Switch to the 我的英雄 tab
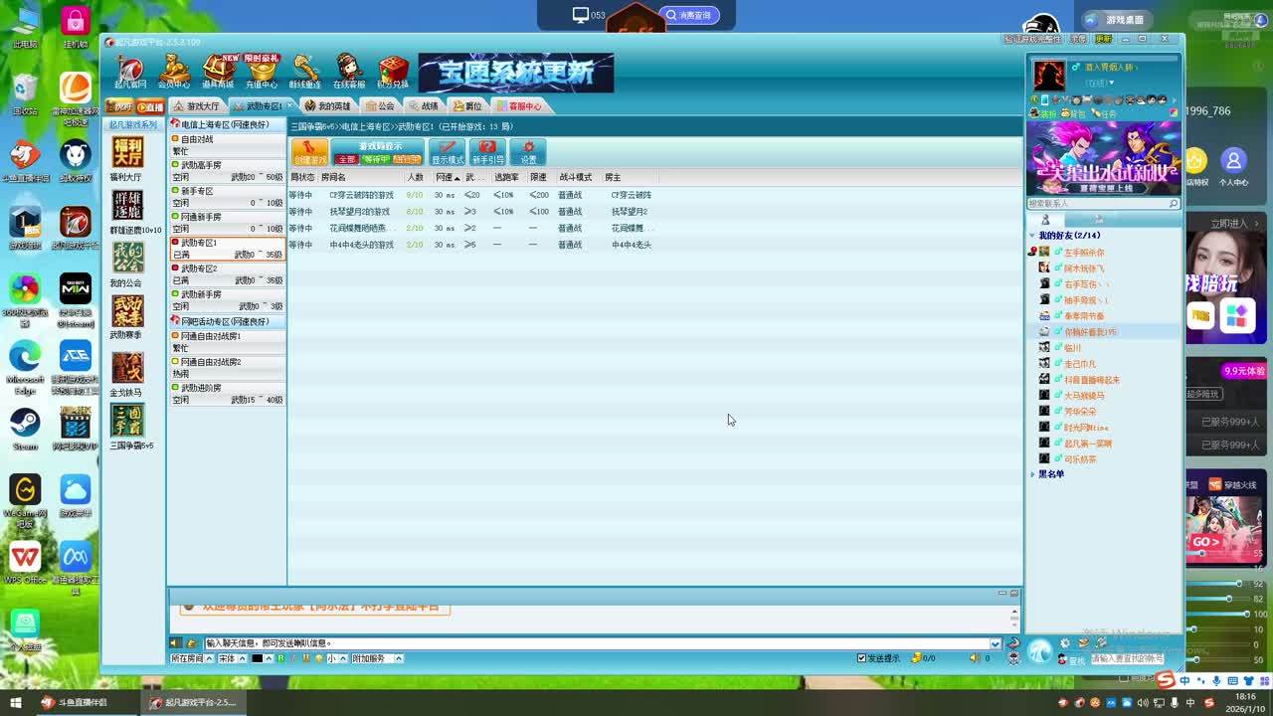1273x716 pixels. tap(328, 106)
